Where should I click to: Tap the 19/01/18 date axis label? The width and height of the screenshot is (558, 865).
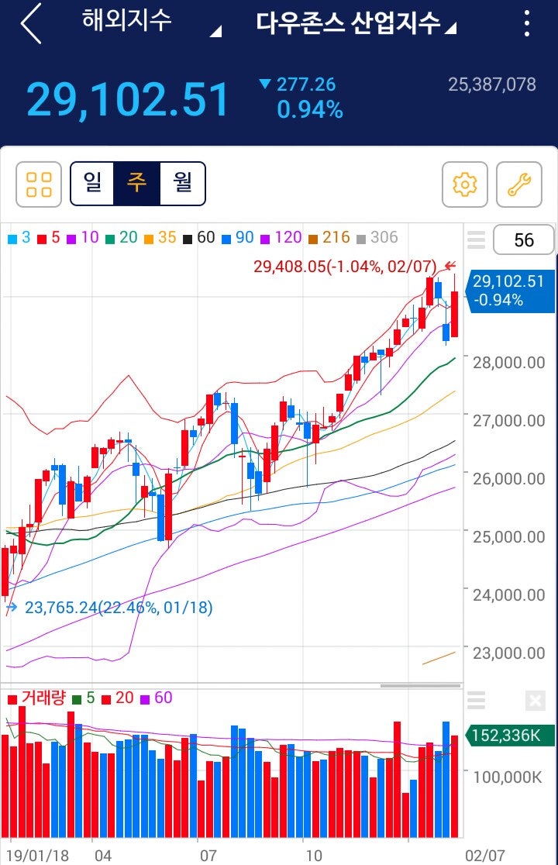pyautogui.click(x=37, y=856)
